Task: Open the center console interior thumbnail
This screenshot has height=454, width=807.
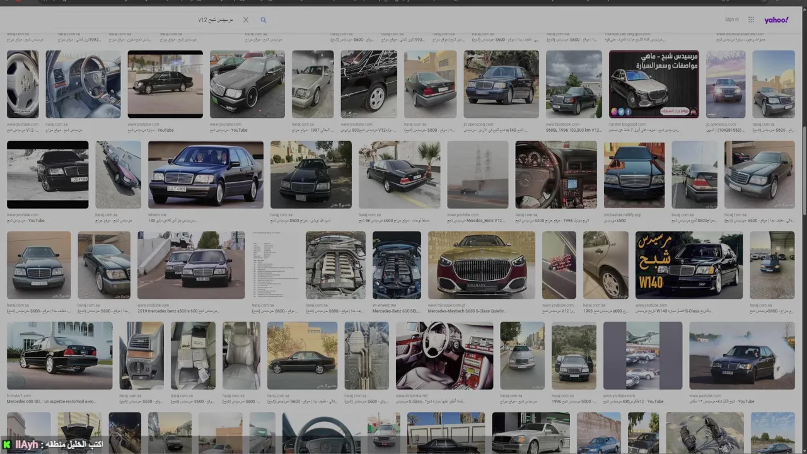Action: point(142,356)
